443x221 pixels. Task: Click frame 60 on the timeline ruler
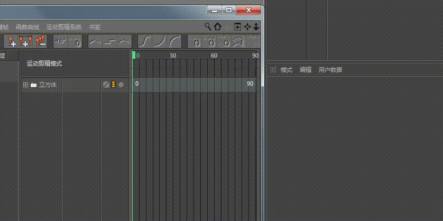point(214,56)
